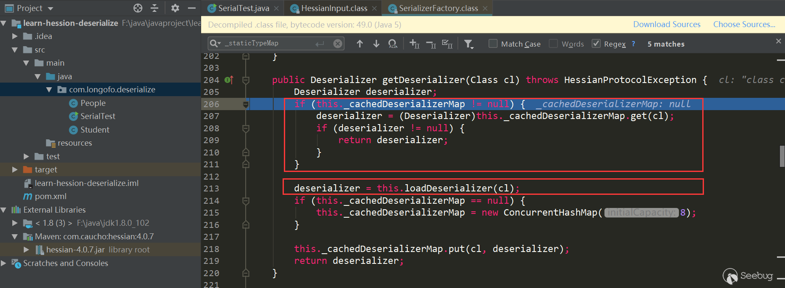Click the Regex help question mark

pos(634,44)
